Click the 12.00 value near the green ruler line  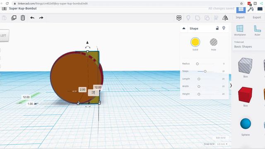[x=26, y=97]
